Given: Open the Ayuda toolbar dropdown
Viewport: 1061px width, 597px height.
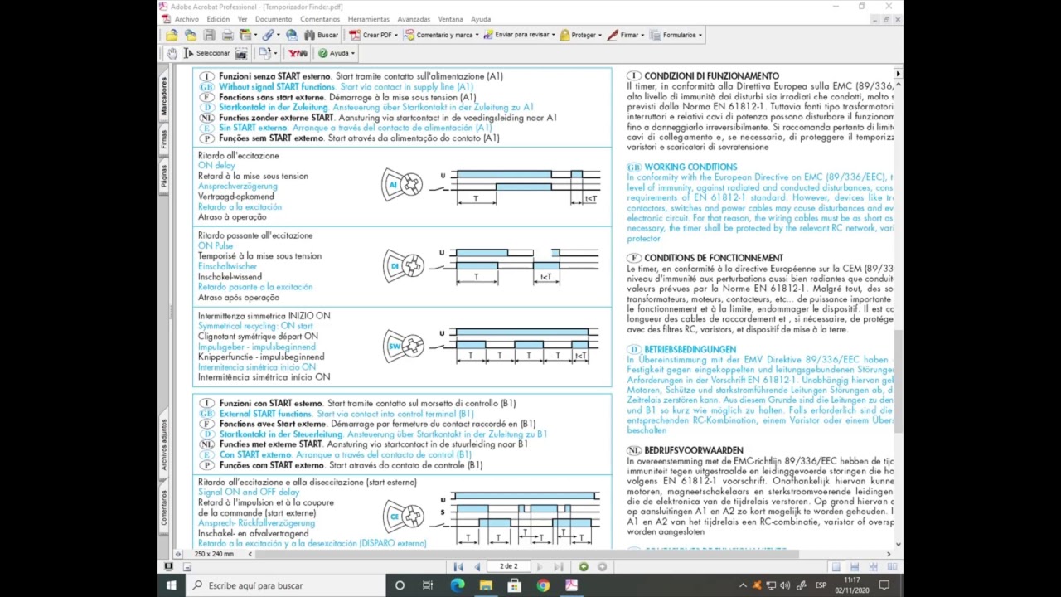Looking at the screenshot, I should coord(337,53).
